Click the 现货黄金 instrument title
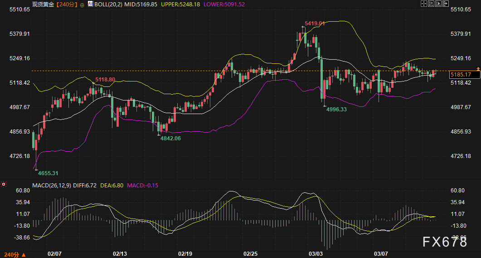Screen dimensions: 481x258 click(43, 5)
